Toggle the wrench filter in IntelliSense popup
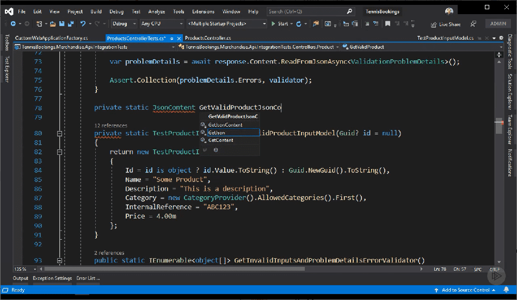 click(205, 150)
